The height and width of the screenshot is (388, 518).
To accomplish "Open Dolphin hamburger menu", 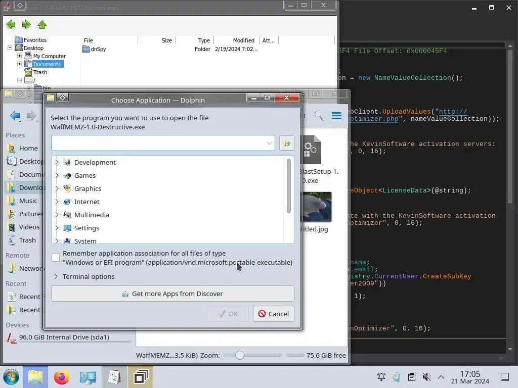I will (x=336, y=116).
